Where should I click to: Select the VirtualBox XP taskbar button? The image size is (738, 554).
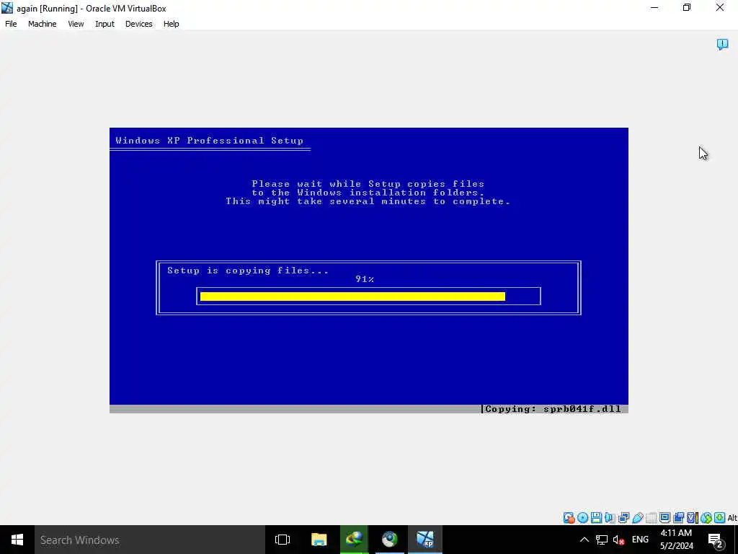coord(425,540)
